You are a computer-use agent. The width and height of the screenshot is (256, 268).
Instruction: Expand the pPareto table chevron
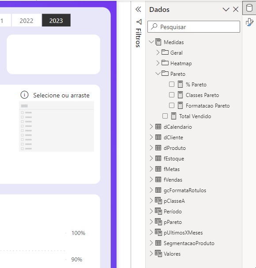click(151, 222)
